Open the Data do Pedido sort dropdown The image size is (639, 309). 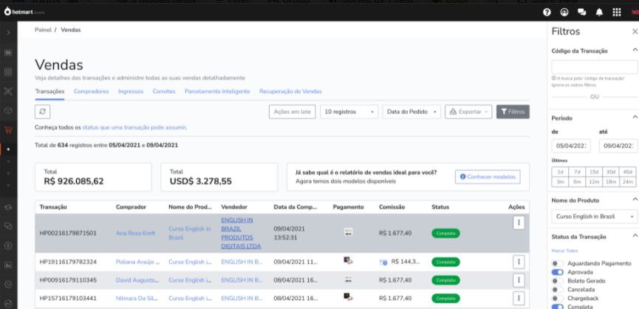(412, 112)
